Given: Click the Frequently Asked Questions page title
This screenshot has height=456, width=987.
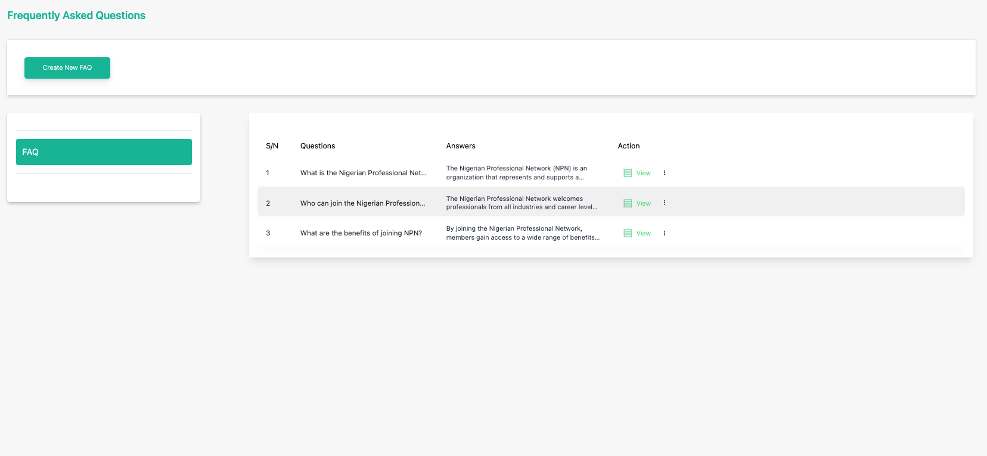Looking at the screenshot, I should point(76,15).
